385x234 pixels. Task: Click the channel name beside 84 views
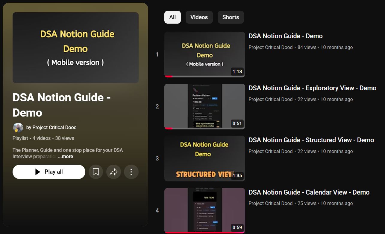tap(271, 48)
